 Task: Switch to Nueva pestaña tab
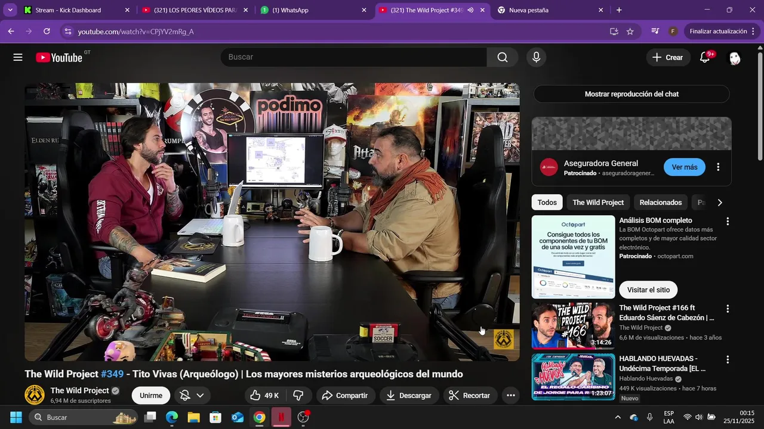[x=550, y=10]
